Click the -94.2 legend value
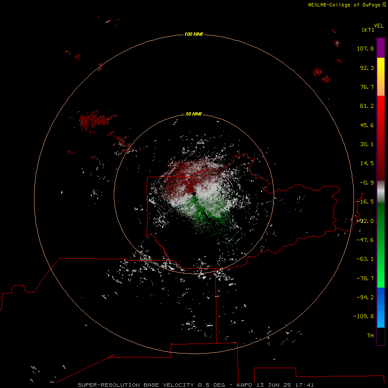This screenshot has height=388, width=388. (x=365, y=297)
